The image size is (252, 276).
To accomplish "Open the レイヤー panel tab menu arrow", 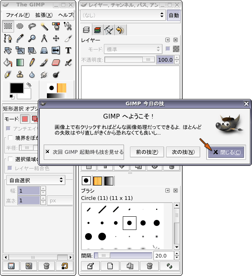I will pos(167,40).
